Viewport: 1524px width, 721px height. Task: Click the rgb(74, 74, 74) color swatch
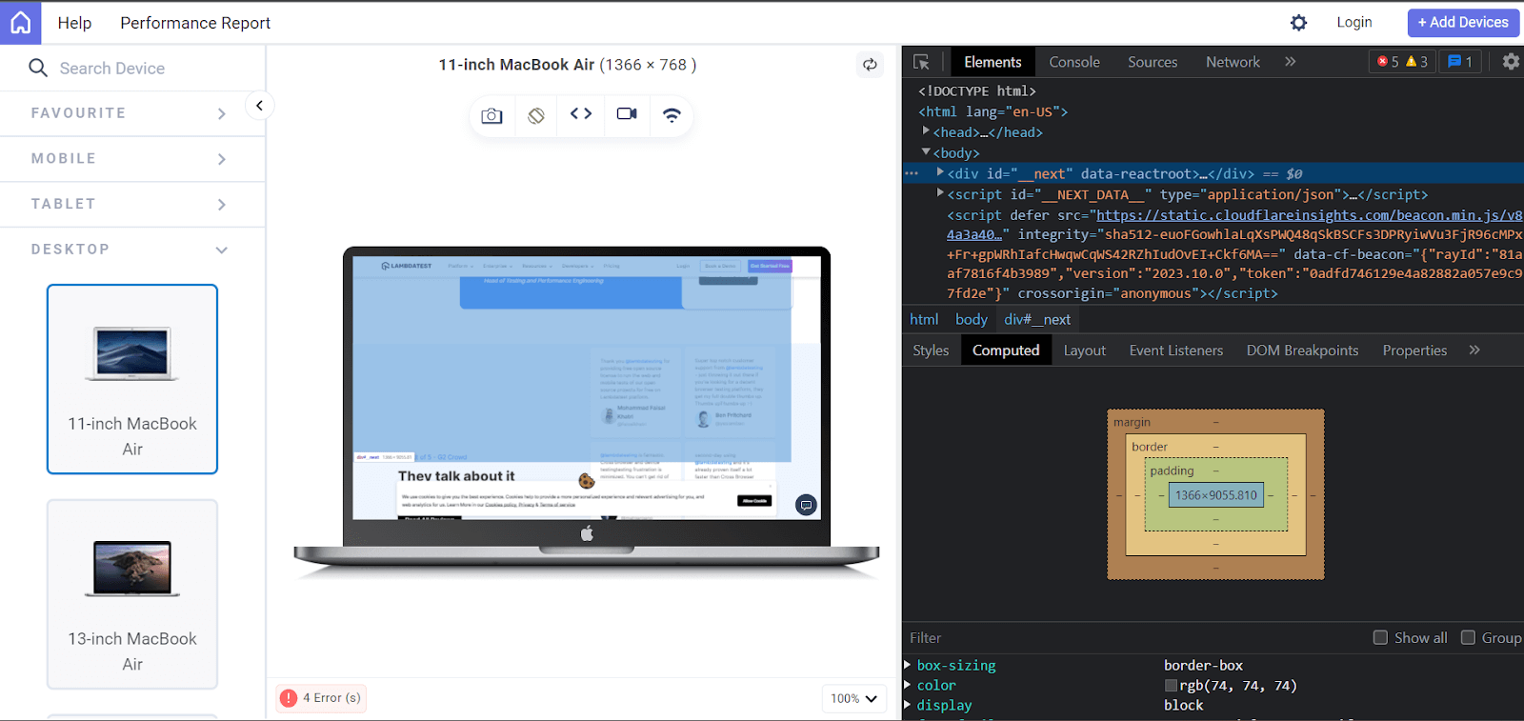point(1171,686)
